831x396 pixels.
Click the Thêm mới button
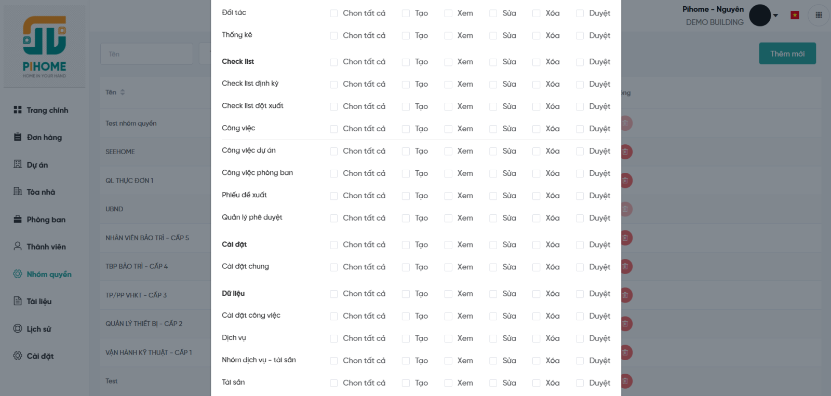coord(787,53)
